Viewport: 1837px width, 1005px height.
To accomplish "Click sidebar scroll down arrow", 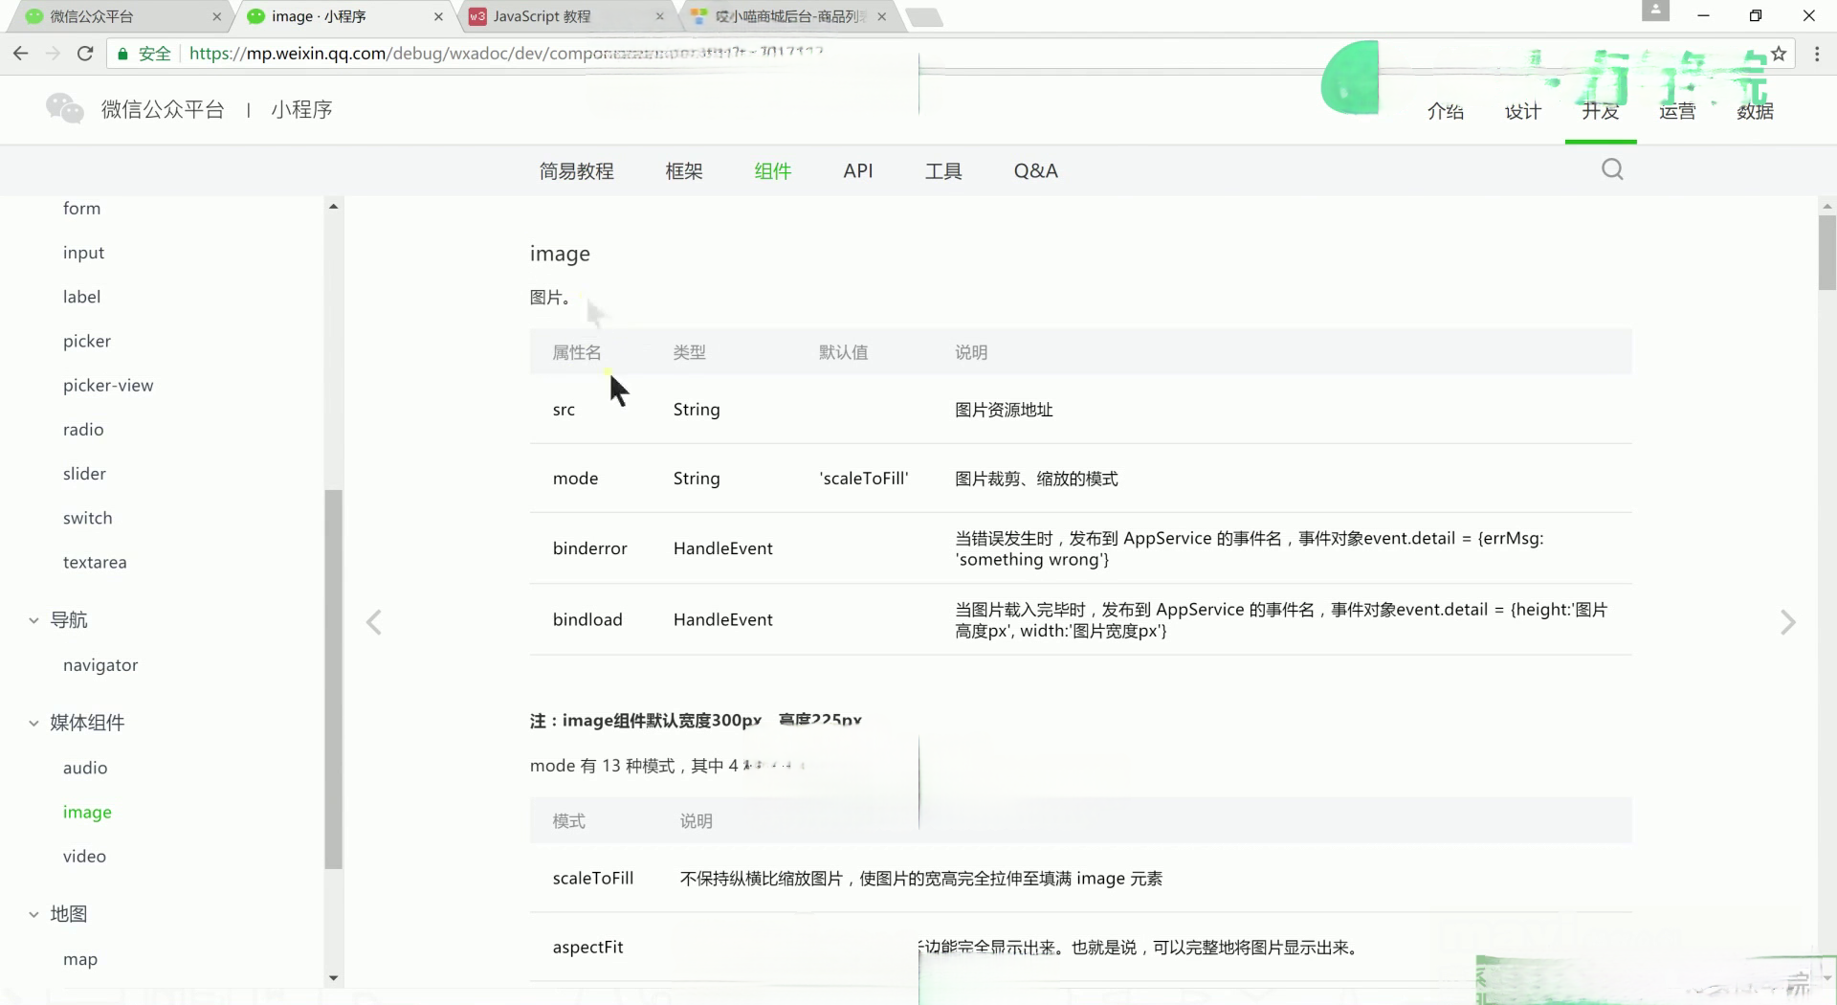I will click(333, 978).
